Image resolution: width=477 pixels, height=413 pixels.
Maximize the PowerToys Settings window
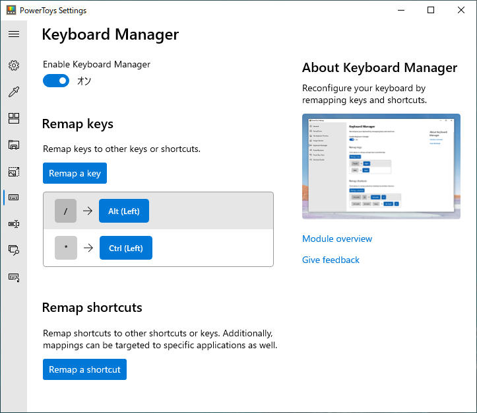click(431, 10)
